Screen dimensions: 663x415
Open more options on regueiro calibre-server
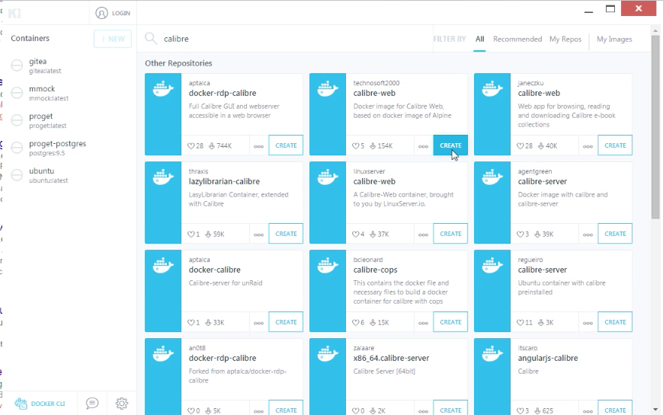(x=588, y=323)
